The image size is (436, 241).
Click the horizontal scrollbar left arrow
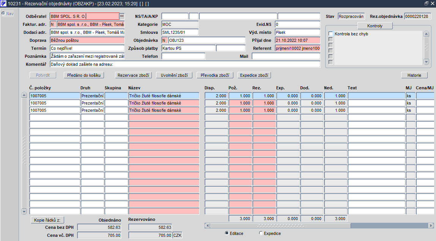click(x=208, y=225)
